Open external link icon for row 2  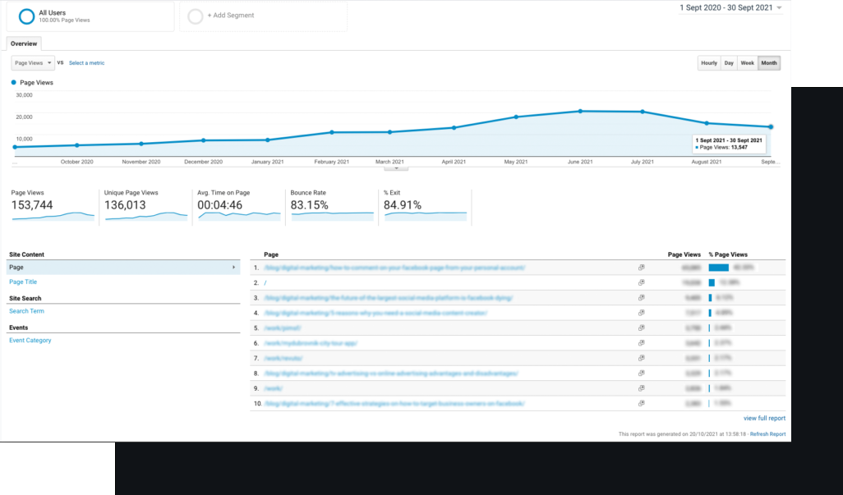(642, 282)
